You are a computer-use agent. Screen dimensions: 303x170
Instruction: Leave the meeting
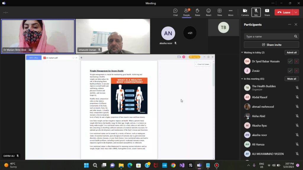[284, 12]
